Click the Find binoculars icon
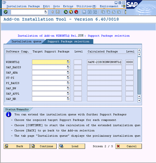 click(x=90, y=12)
